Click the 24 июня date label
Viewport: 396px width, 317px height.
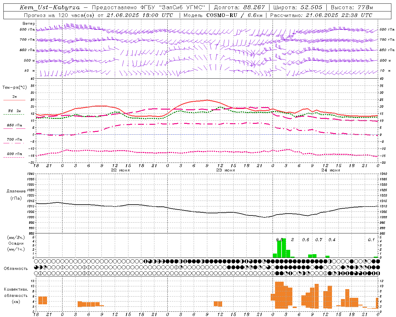tap(331, 170)
